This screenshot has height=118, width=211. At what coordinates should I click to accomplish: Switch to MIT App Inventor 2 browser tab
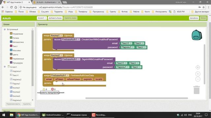[16, 2]
